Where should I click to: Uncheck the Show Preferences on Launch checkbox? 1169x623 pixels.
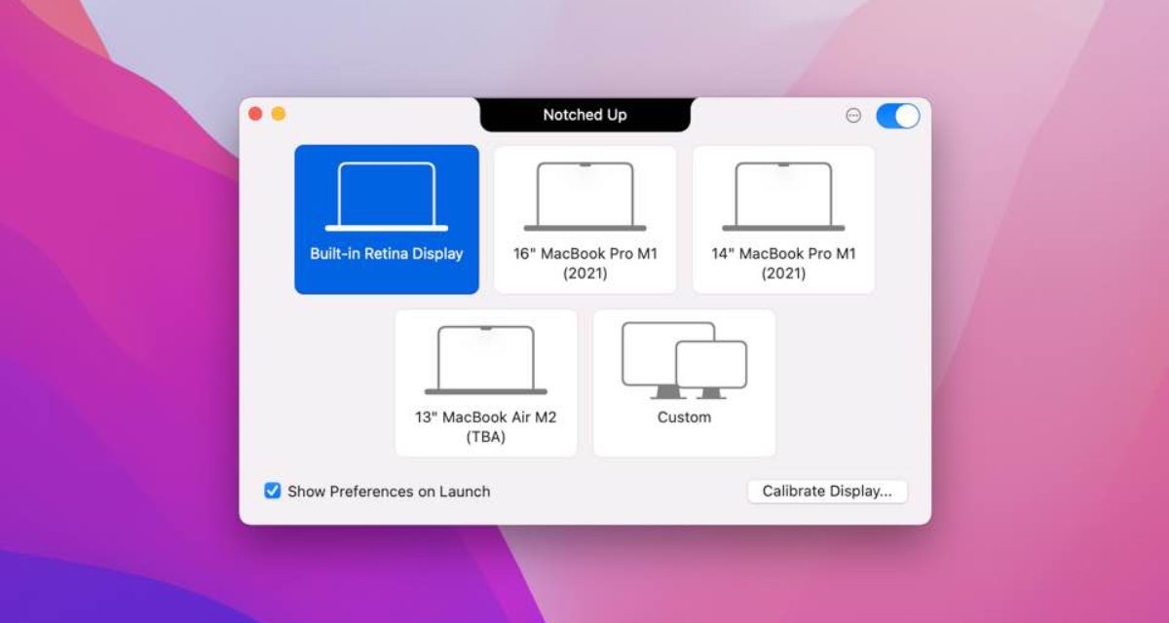(x=273, y=491)
